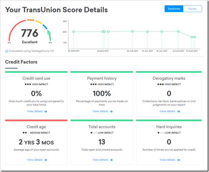Viewport: 209px width, 172px height.
Task: Click the Your TransUnion Score Details title
Action: coord(57,10)
